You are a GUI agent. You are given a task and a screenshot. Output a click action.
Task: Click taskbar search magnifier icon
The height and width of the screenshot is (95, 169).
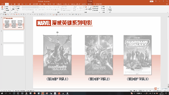click(6, 93)
